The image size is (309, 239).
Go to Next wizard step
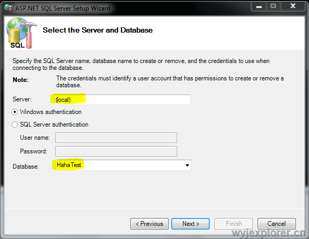click(x=190, y=224)
